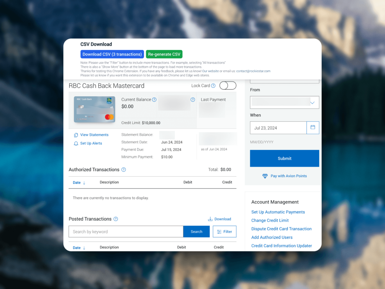This screenshot has width=385, height=289.
Task: Click the Account Management heading
Action: pyautogui.click(x=275, y=202)
